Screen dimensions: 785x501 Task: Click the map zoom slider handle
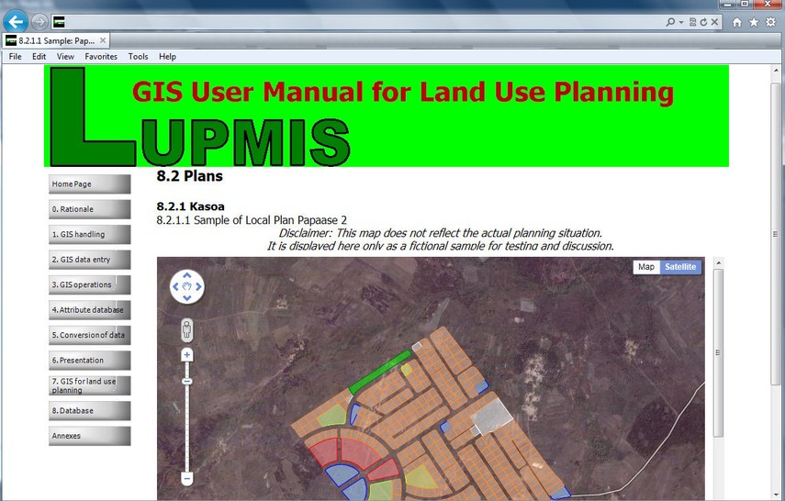tap(187, 381)
